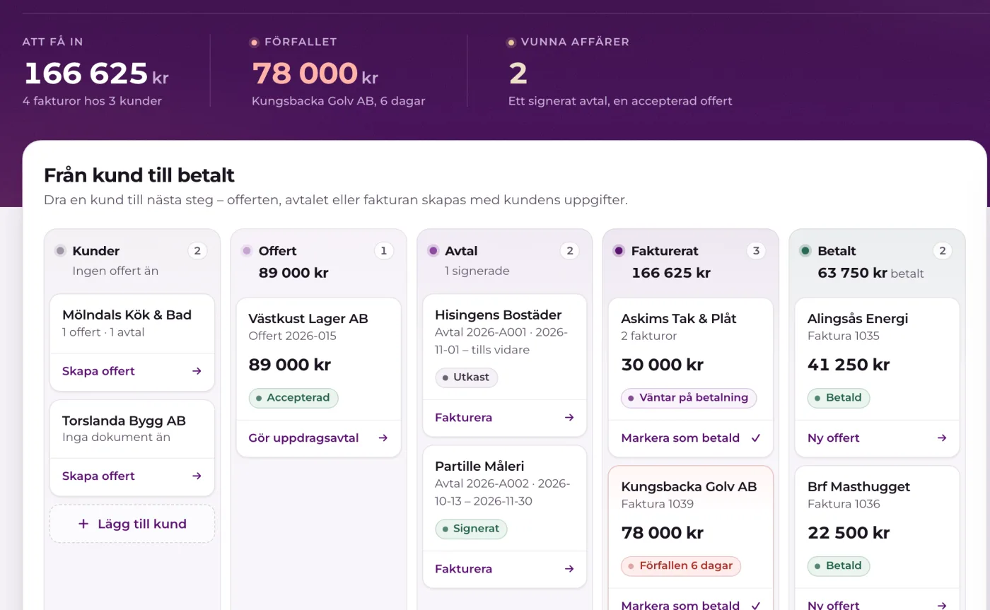
Task: Click Faktura 1035 reference text
Action: [x=844, y=336]
